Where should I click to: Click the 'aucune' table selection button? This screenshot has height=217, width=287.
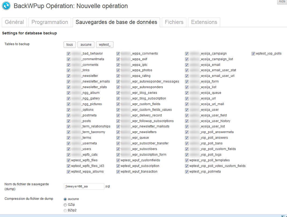click(86, 45)
